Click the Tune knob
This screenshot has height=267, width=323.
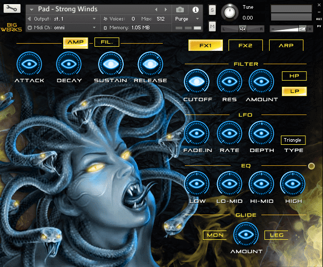tap(230, 12)
